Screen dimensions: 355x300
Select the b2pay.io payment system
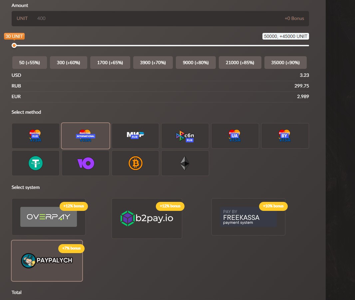coord(147,219)
